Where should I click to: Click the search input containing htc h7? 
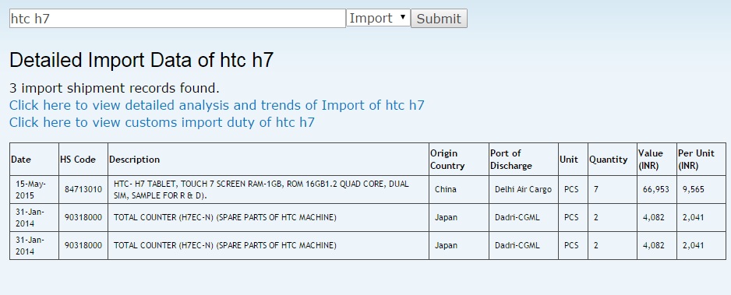point(178,19)
